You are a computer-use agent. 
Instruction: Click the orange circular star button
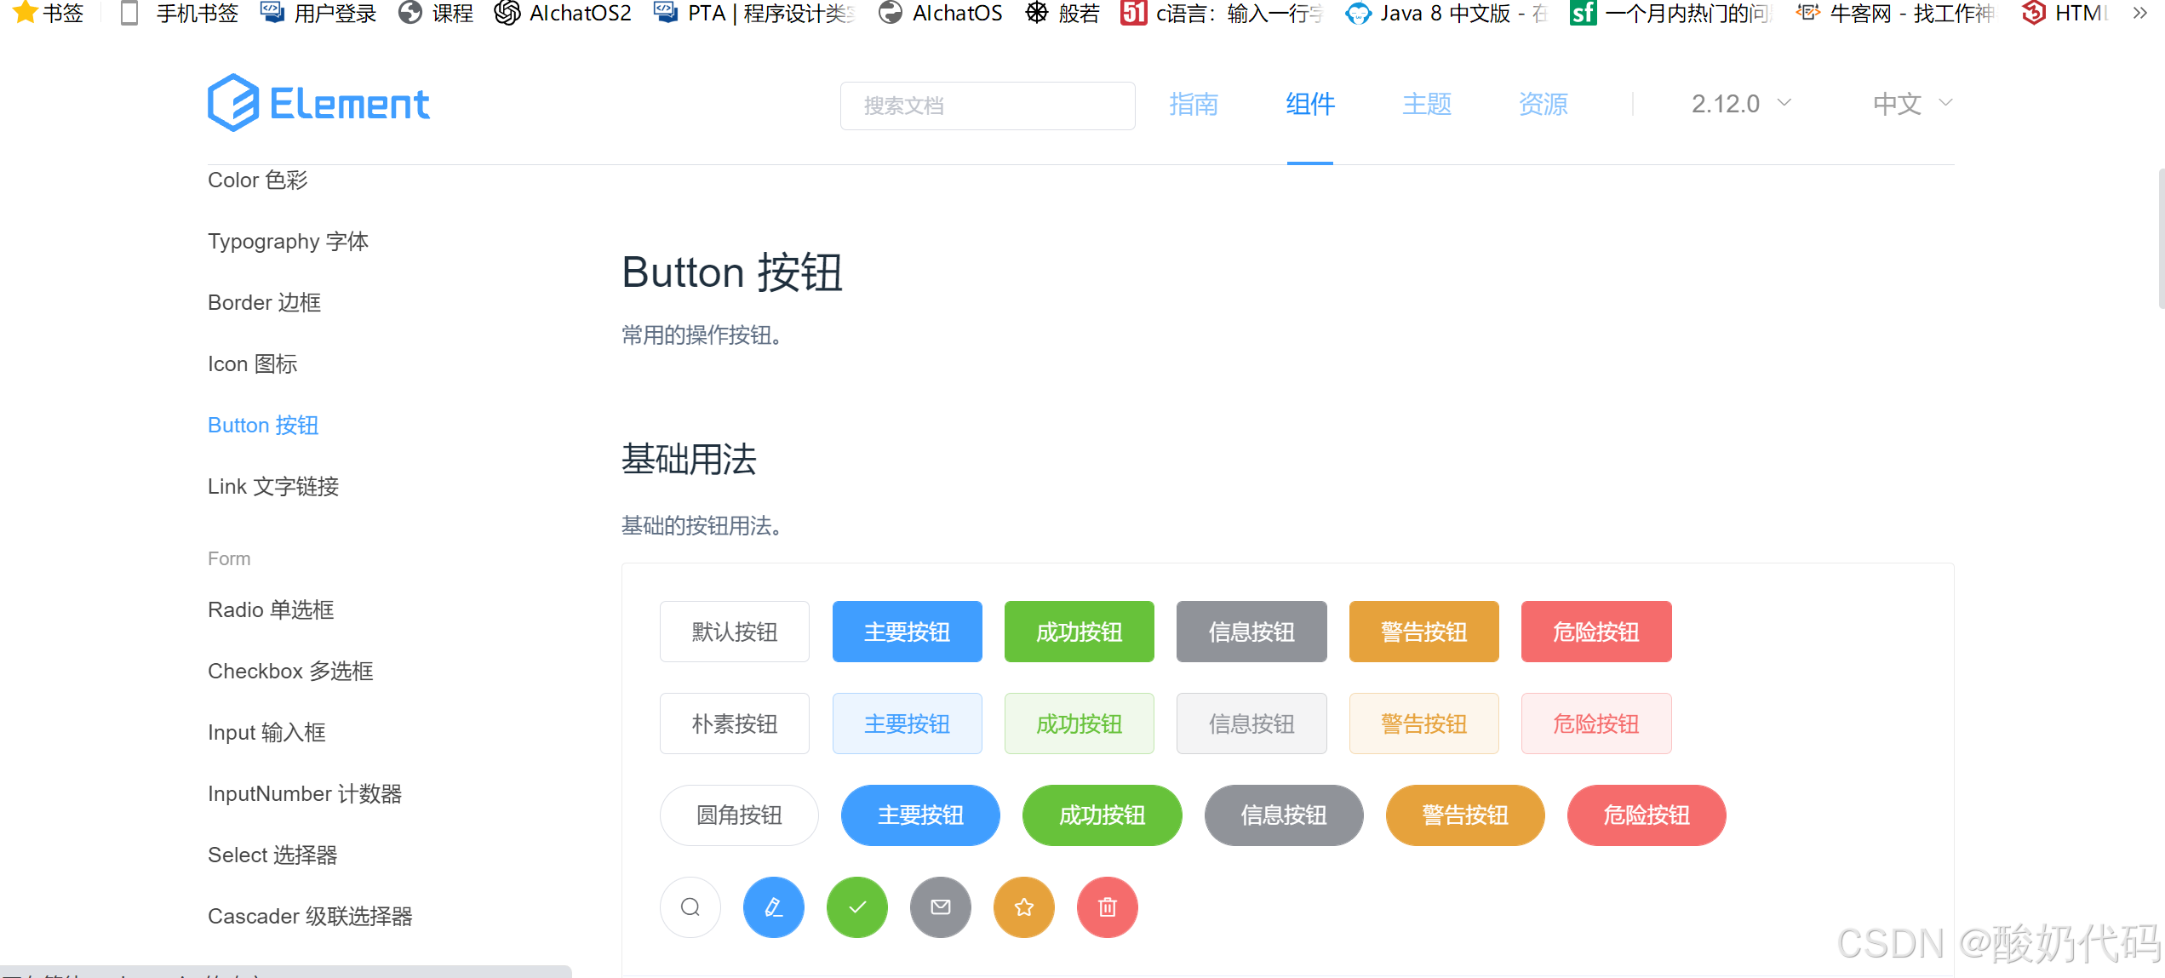coord(1023,907)
